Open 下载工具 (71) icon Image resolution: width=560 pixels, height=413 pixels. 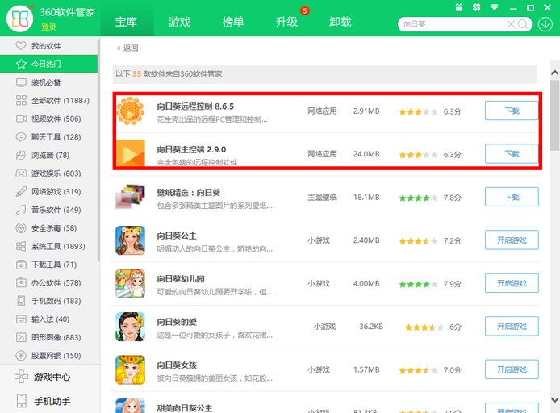click(x=21, y=265)
